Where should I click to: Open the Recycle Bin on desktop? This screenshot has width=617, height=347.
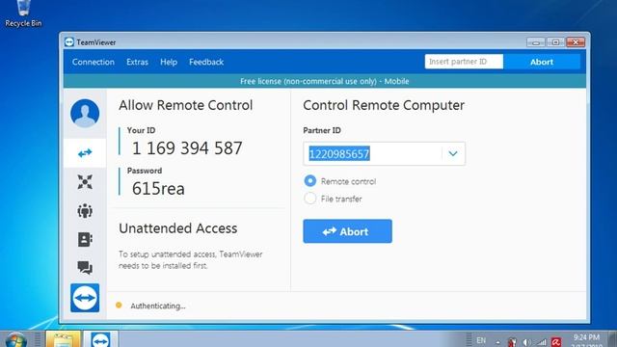click(x=23, y=13)
